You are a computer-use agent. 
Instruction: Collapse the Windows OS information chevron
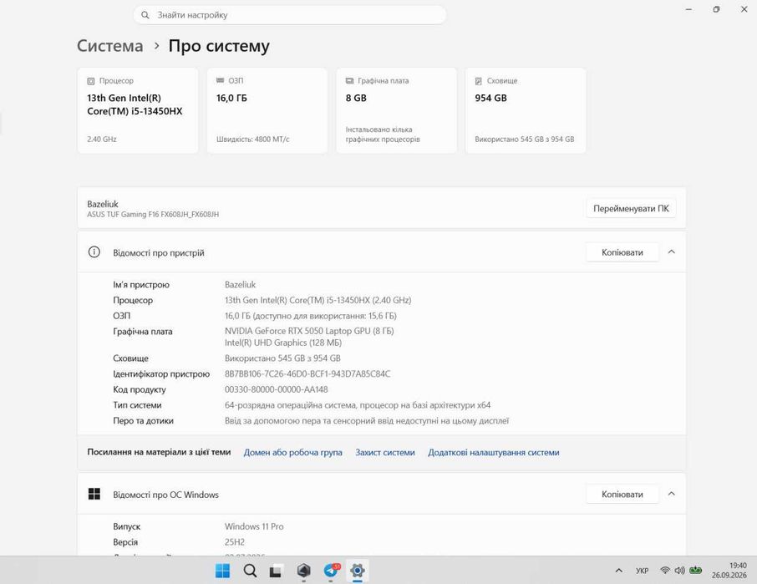672,494
